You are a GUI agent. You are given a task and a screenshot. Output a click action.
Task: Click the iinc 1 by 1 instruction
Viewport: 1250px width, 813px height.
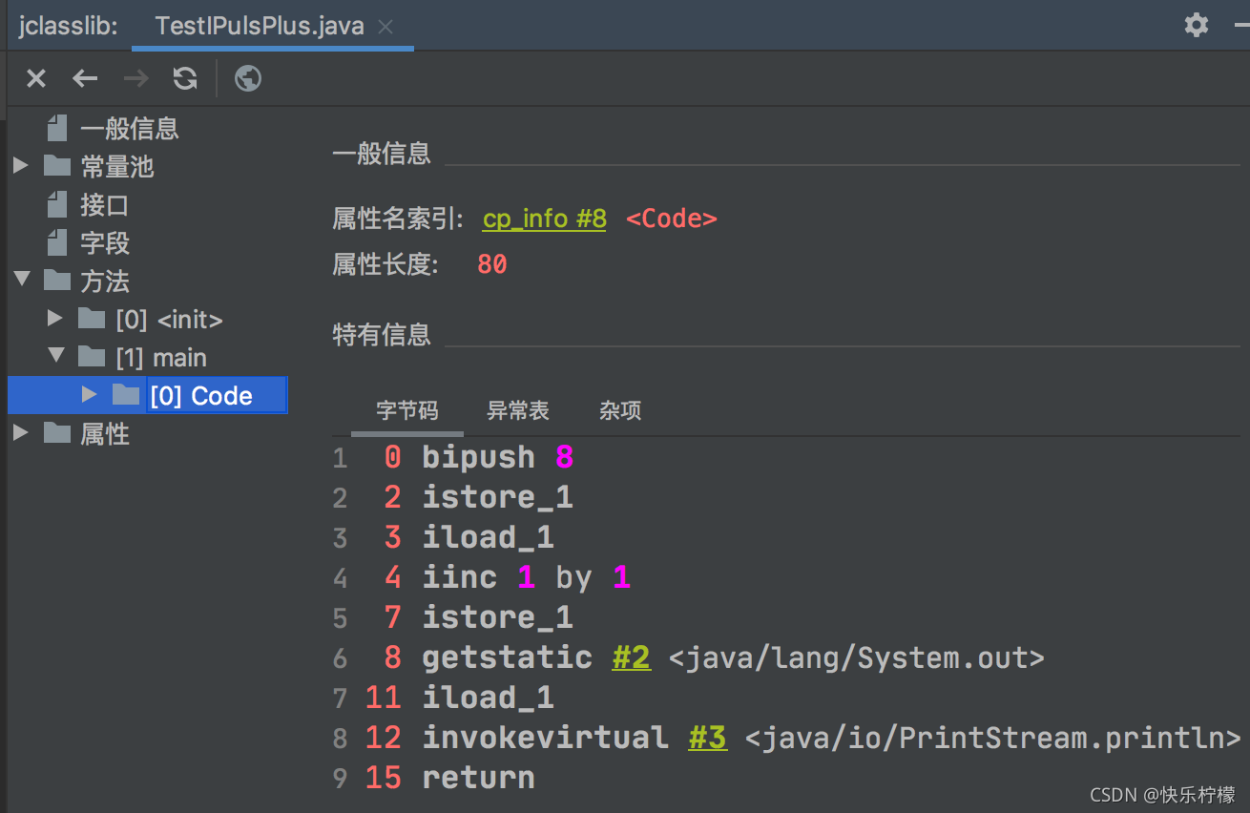coord(527,577)
